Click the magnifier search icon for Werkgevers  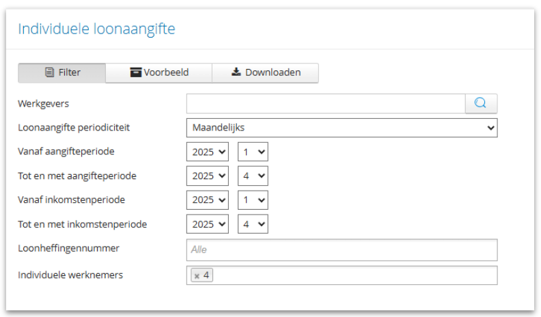pos(481,103)
